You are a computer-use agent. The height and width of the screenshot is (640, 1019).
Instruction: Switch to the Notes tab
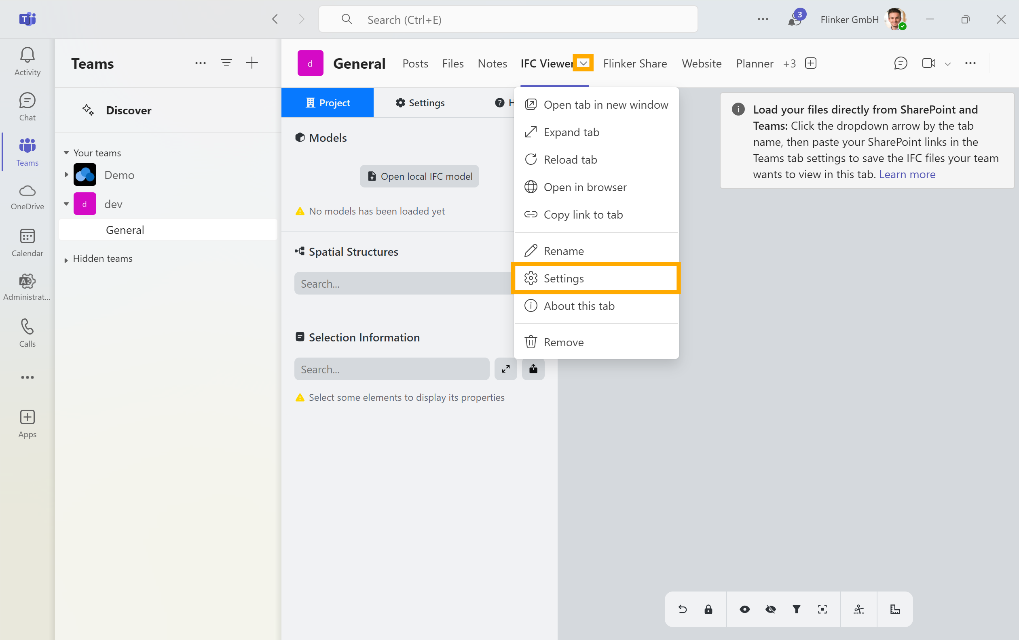coord(492,63)
